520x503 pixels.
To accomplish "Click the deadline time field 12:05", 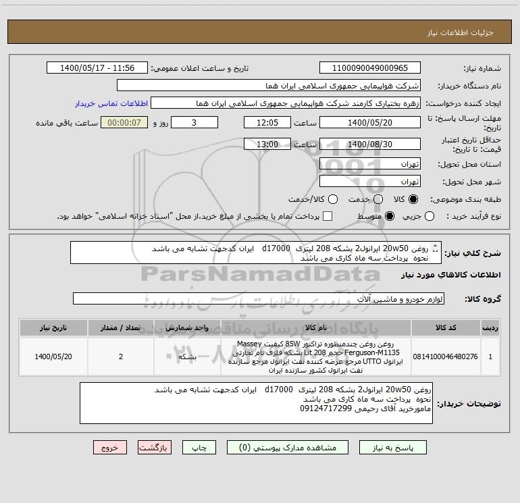I will [267, 122].
